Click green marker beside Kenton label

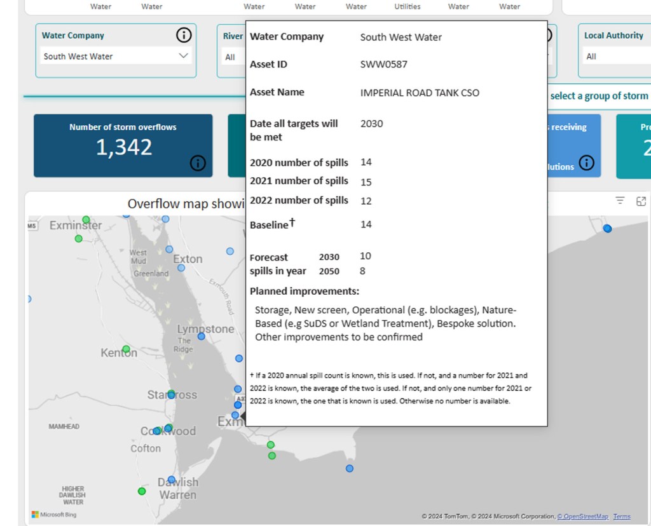(x=126, y=349)
